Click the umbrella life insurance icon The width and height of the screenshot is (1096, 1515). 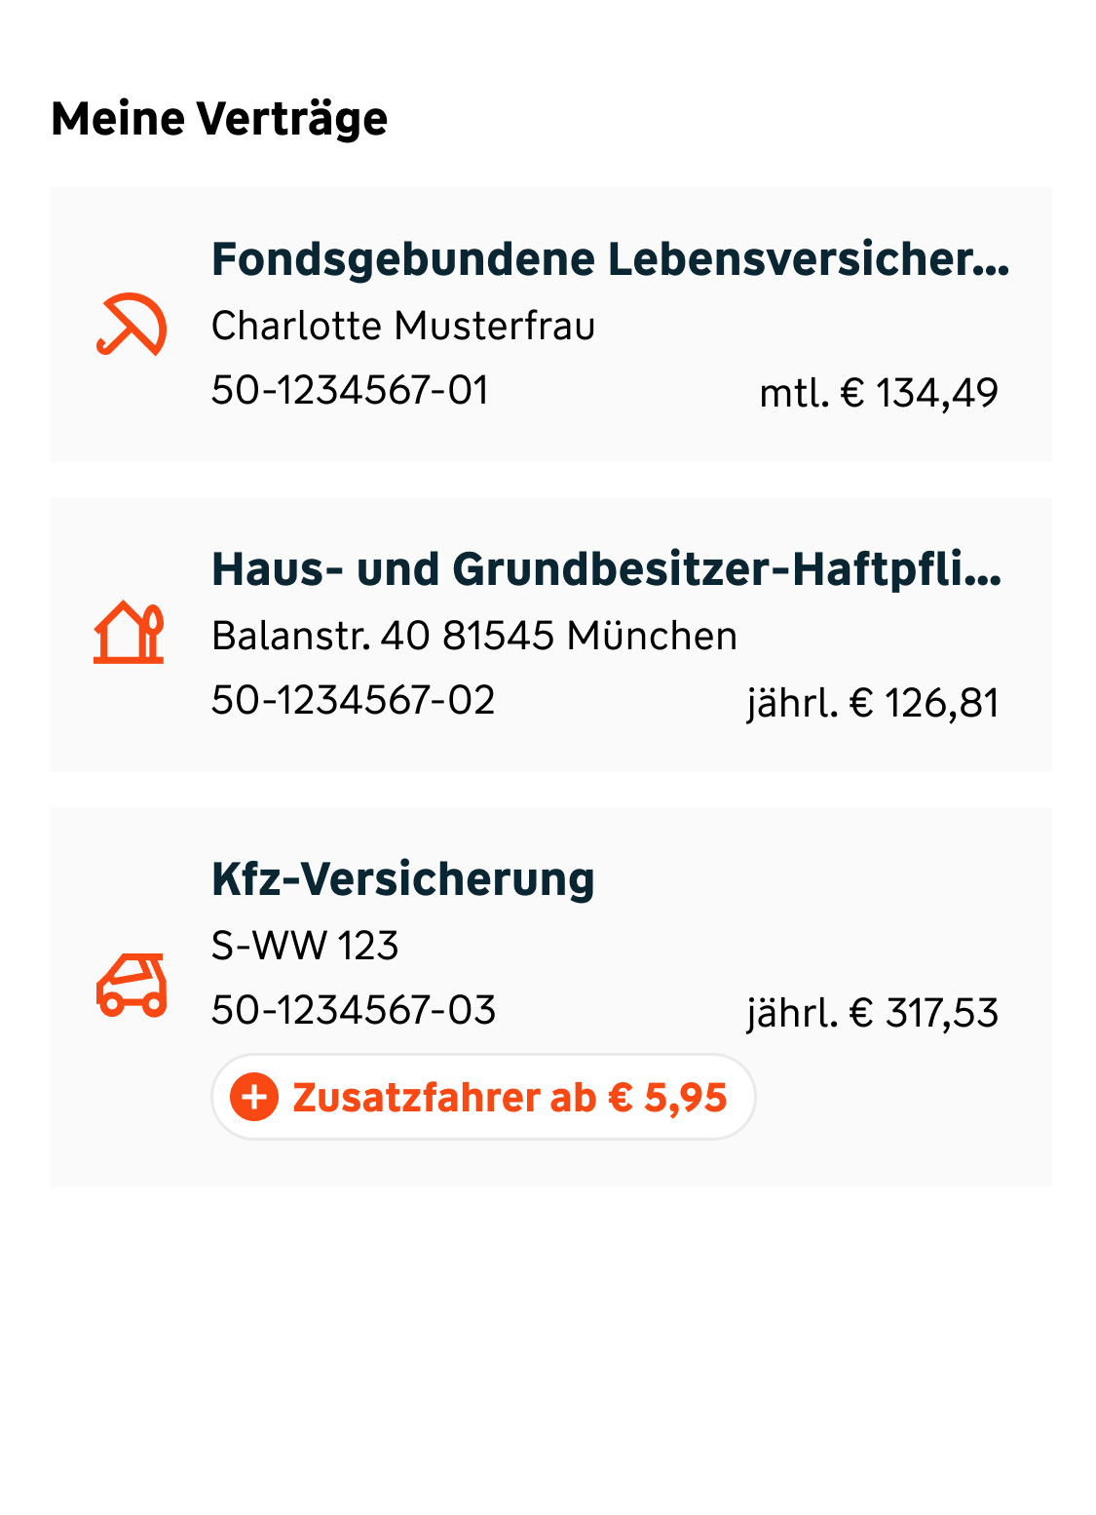coord(132,325)
